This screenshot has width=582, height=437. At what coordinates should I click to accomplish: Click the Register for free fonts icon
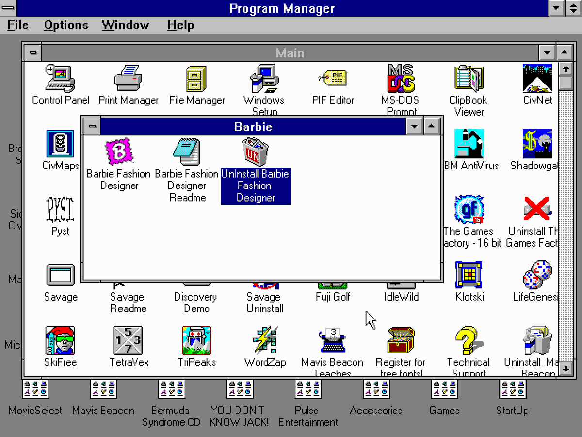402,340
